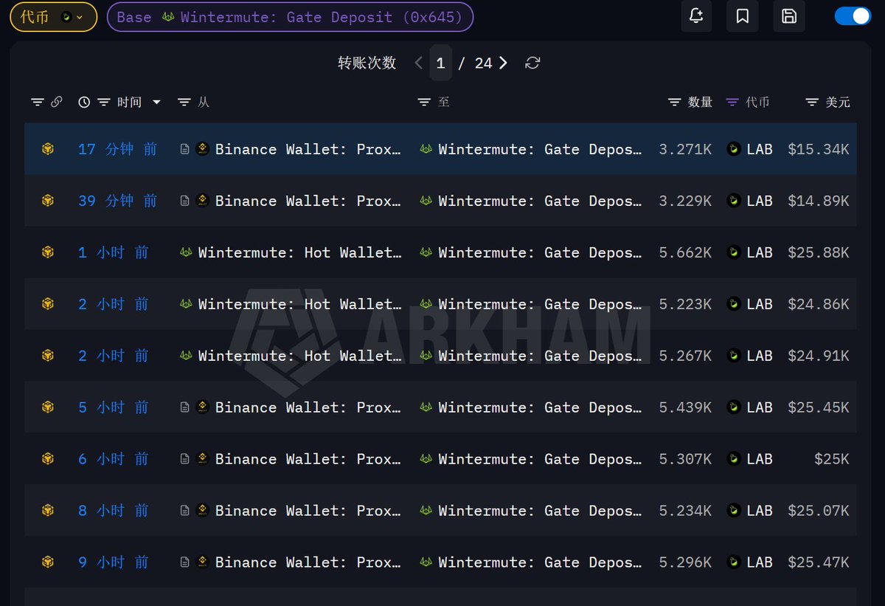
Task: Click Wintermute: Hot Wallet sender in $24.91K row
Action: [300, 356]
